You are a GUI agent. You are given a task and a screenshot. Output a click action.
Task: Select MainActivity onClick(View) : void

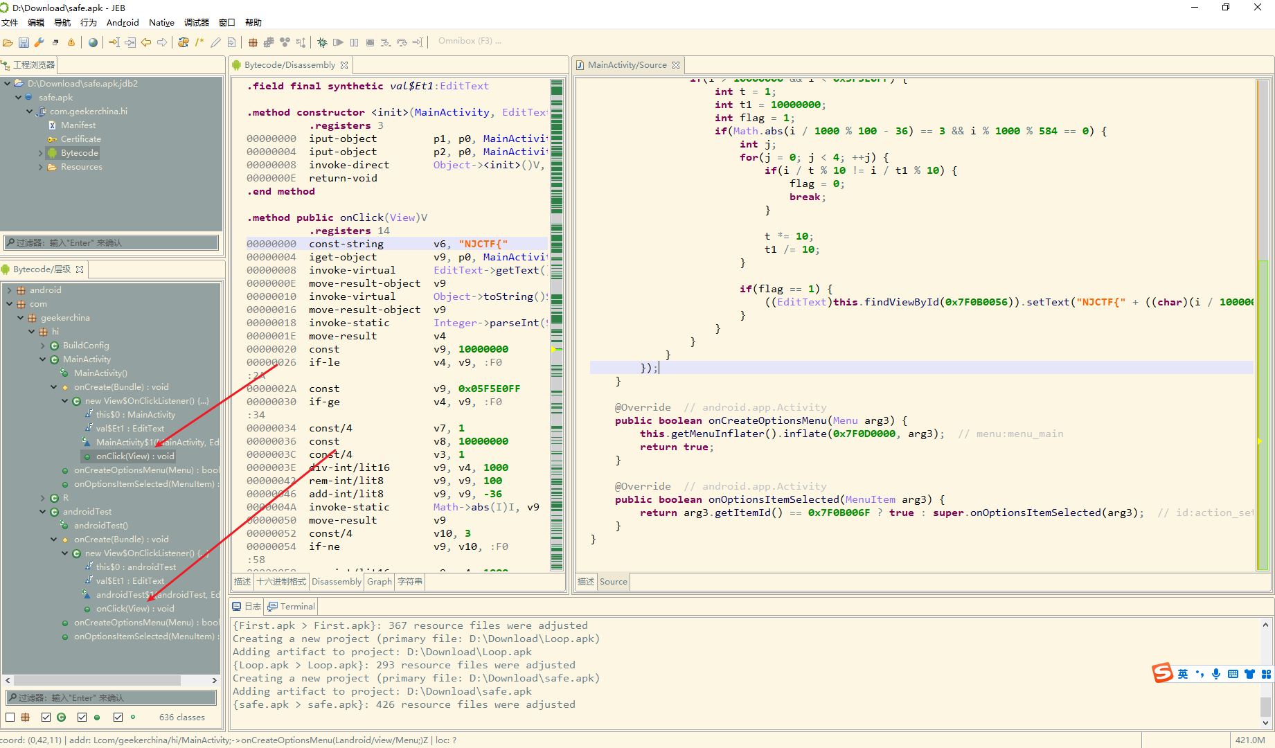(135, 456)
